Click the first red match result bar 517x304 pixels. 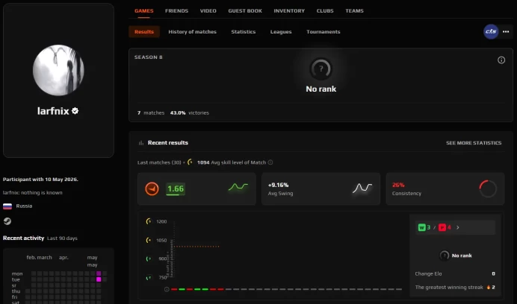(174, 290)
